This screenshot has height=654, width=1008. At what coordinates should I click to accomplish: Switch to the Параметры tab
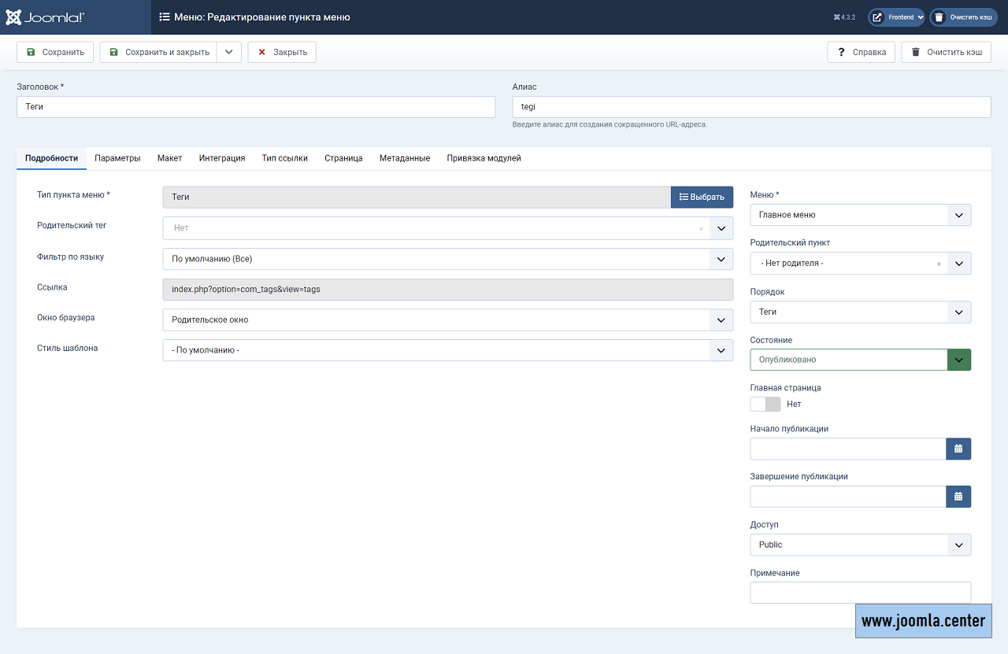117,158
